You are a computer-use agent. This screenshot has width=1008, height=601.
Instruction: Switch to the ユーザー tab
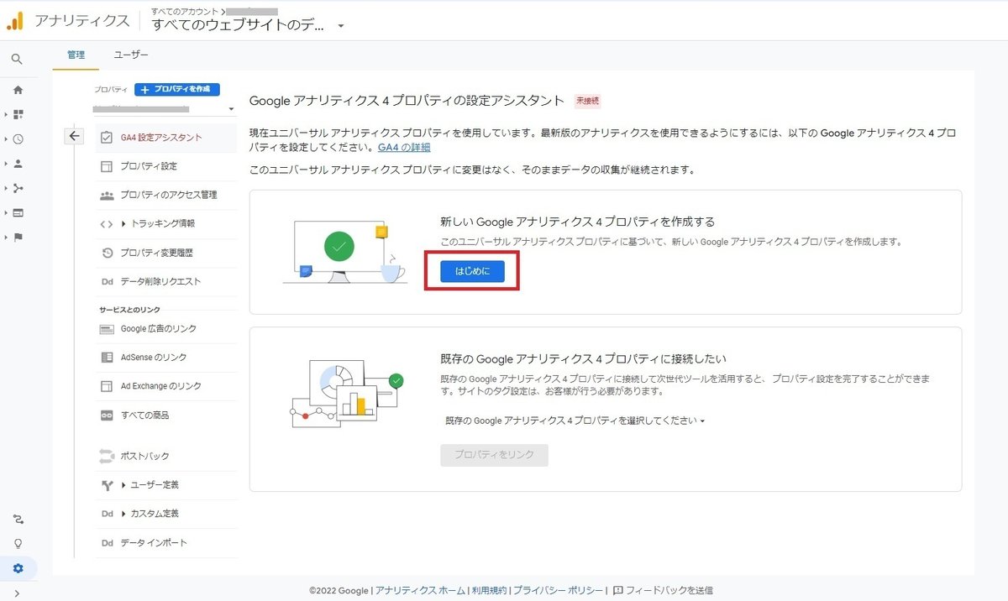point(131,55)
